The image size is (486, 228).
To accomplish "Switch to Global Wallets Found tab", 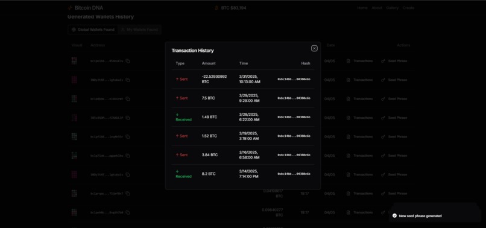I will point(93,30).
